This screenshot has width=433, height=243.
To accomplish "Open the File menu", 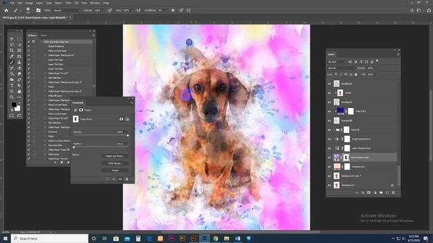I will point(12,3).
